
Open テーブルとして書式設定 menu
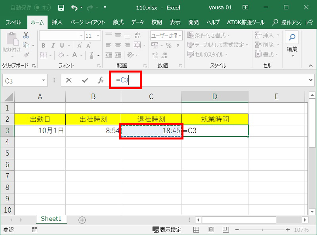218,45
